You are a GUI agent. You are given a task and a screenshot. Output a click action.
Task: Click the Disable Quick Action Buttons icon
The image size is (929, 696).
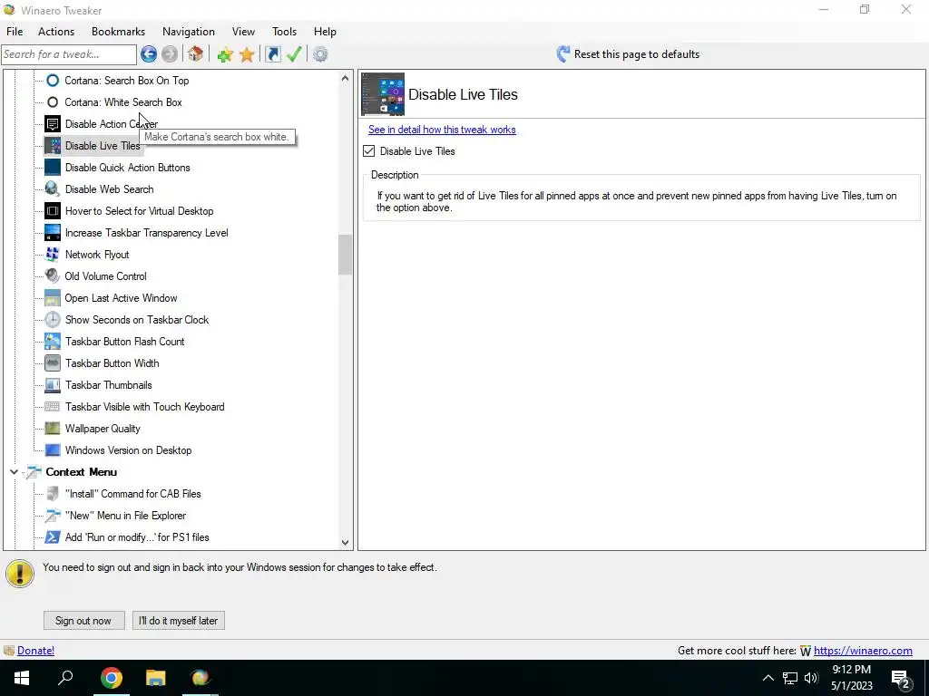[x=53, y=168]
